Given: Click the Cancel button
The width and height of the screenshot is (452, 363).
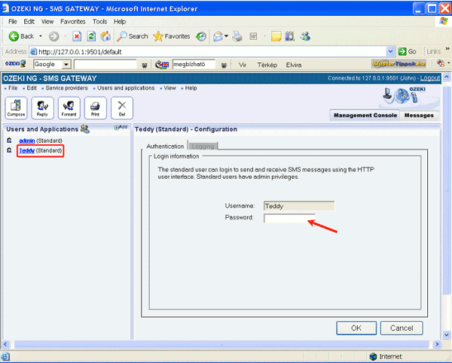Looking at the screenshot, I should (402, 328).
